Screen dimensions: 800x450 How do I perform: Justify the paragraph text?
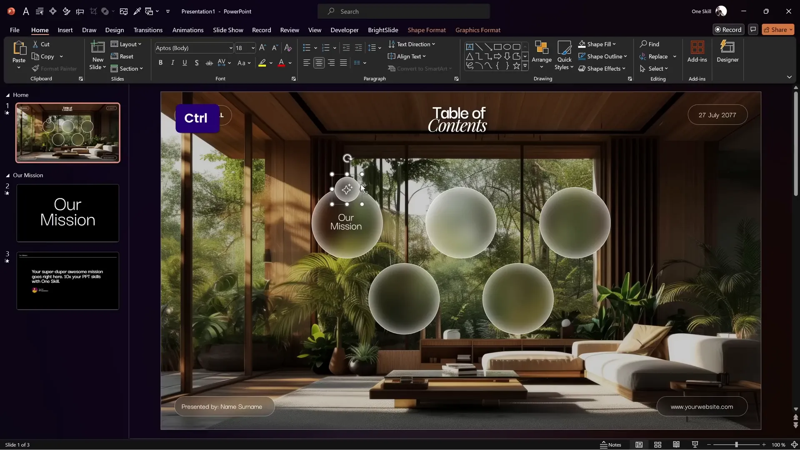point(343,62)
